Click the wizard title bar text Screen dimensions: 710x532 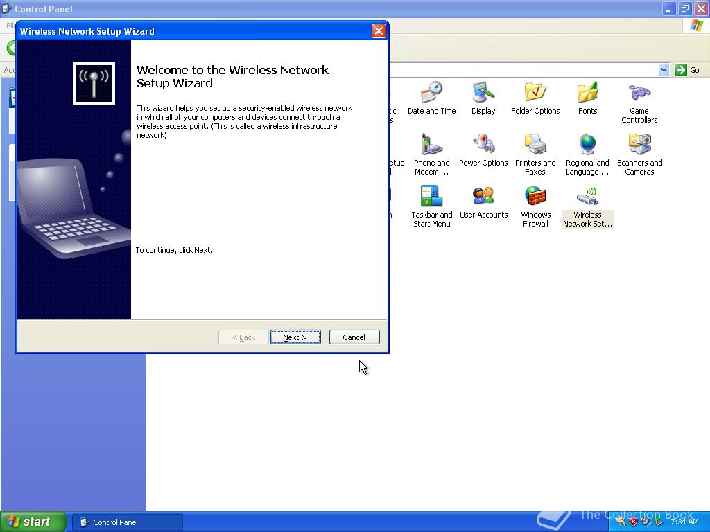[87, 31]
